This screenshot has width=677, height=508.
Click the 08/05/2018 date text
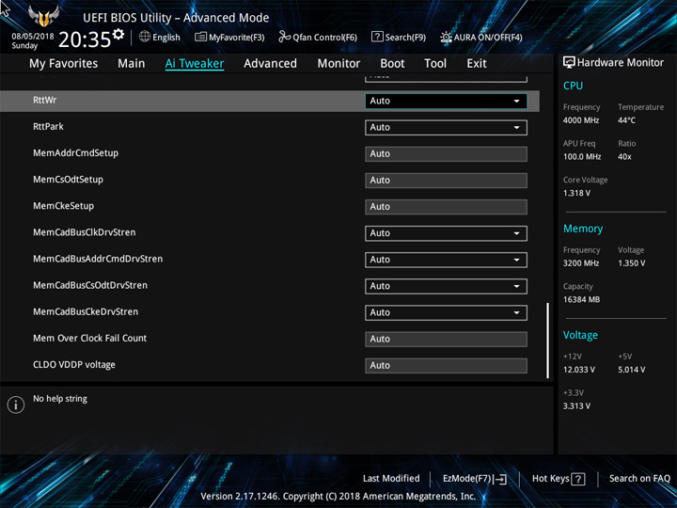point(33,37)
